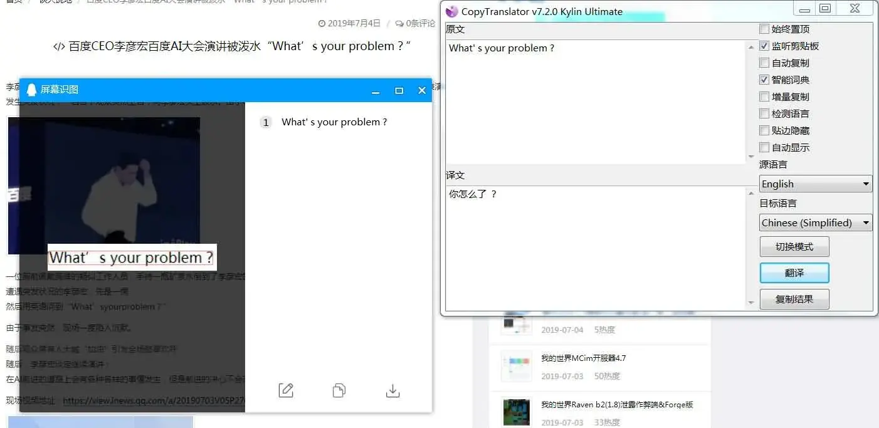
Task: Open the 我的世界Raven b2(1.8) article link
Action: pyautogui.click(x=617, y=405)
